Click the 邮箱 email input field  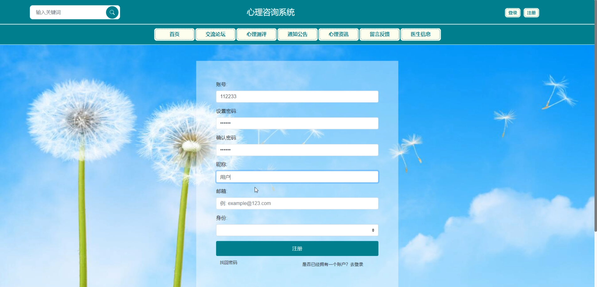click(297, 203)
